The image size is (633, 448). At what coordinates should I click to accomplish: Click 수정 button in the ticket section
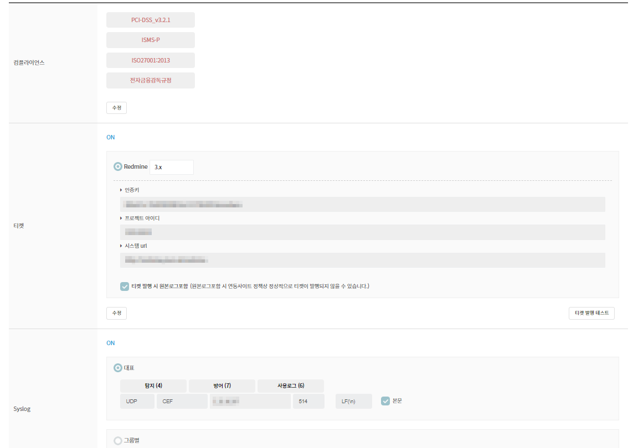coord(116,313)
